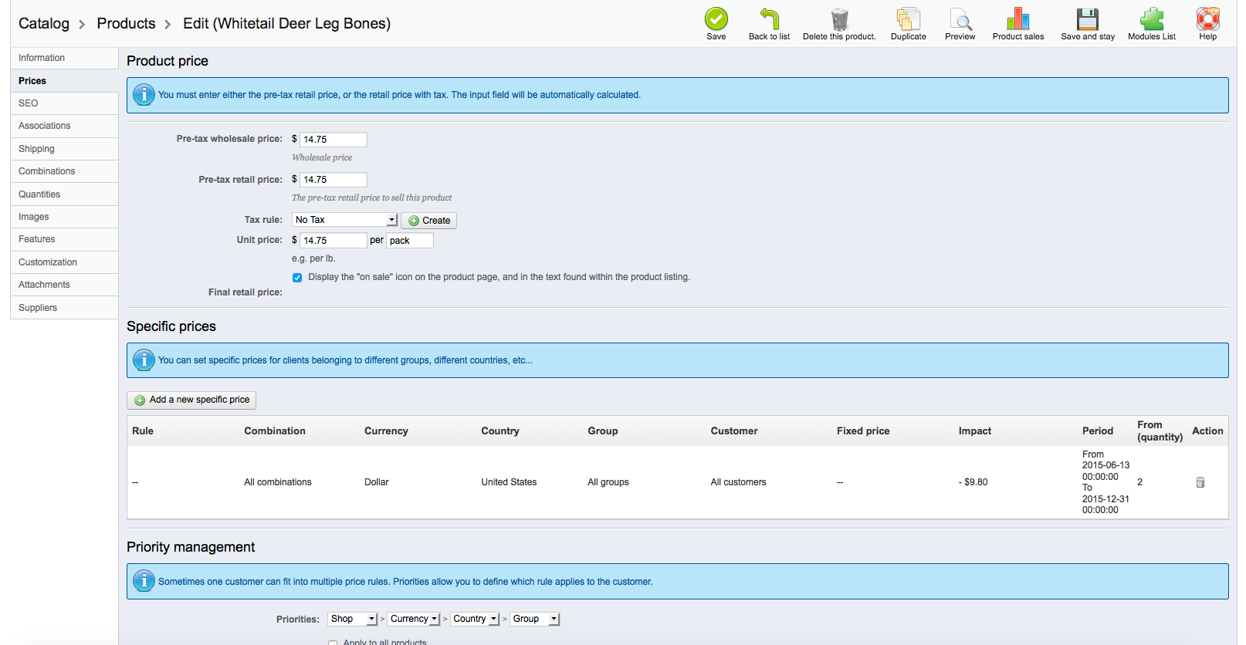Open the Preview magnifier icon

pos(960,19)
